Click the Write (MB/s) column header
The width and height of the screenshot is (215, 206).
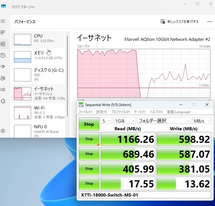click(x=184, y=129)
